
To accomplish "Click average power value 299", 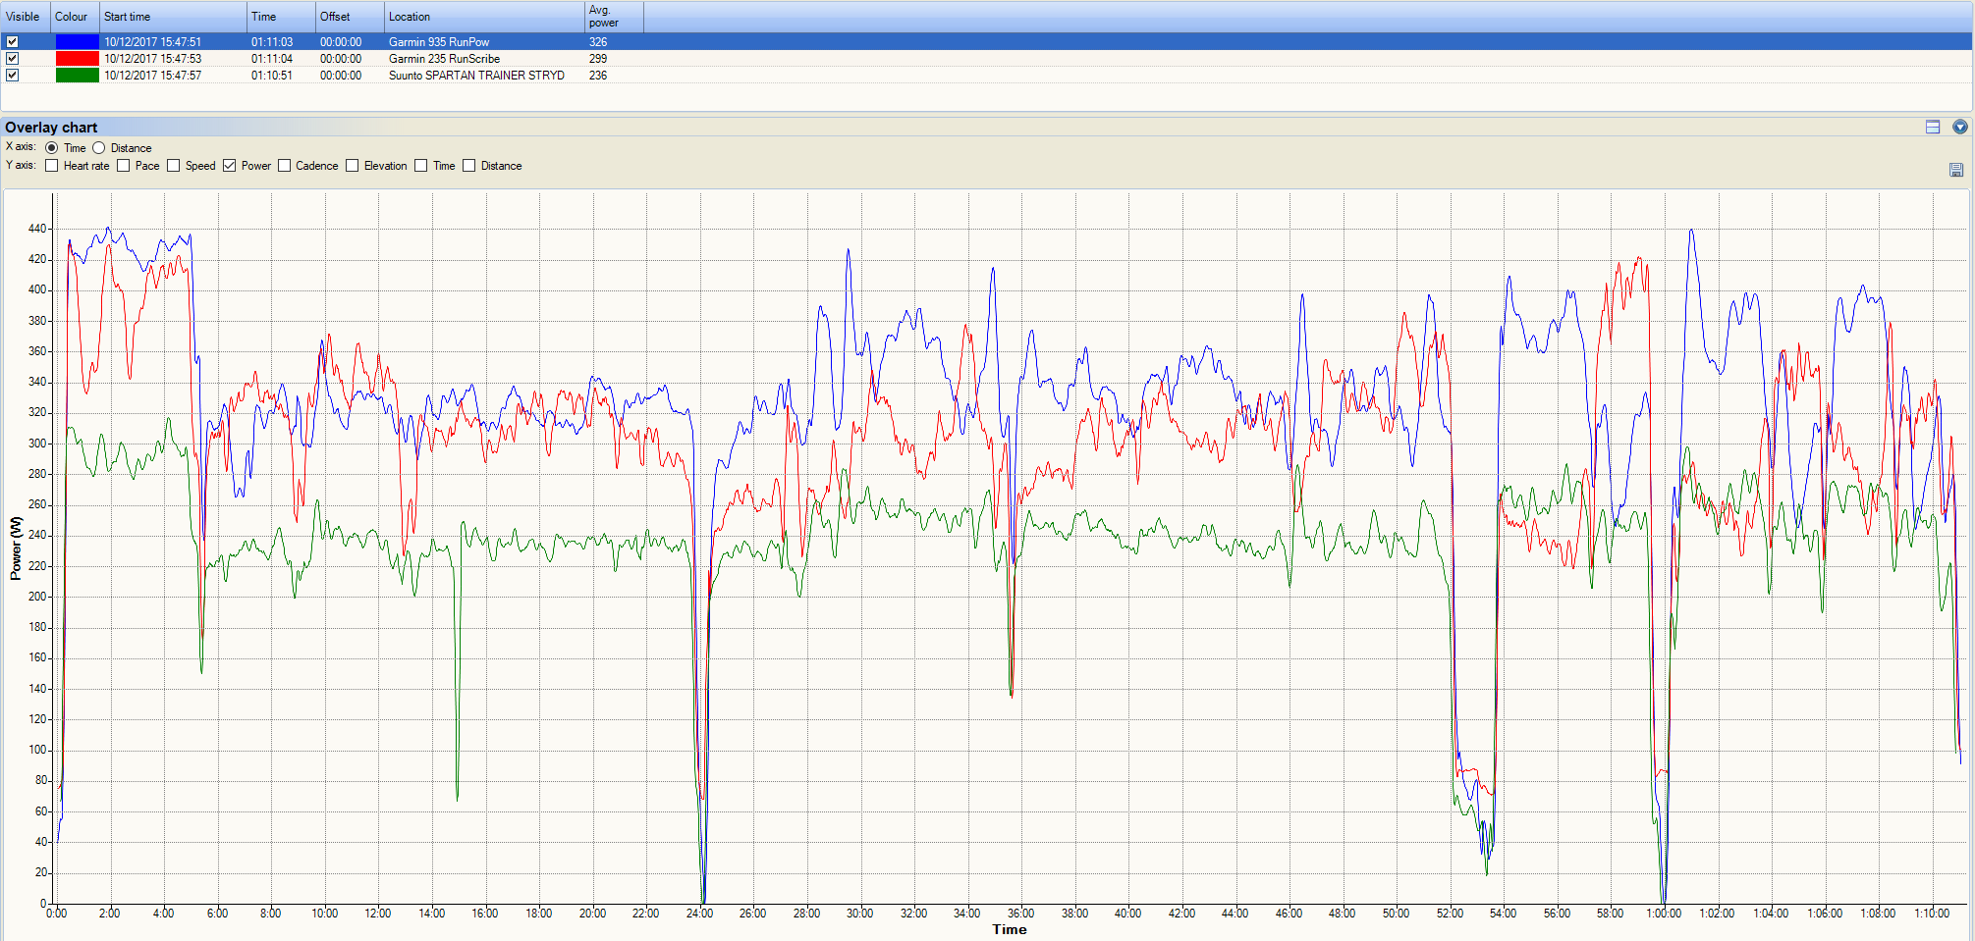I will [598, 59].
